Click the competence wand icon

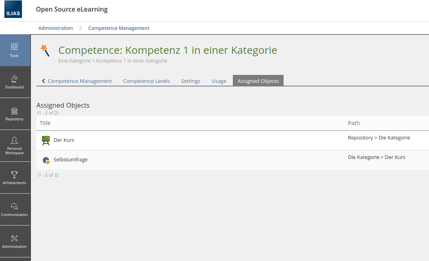(45, 51)
